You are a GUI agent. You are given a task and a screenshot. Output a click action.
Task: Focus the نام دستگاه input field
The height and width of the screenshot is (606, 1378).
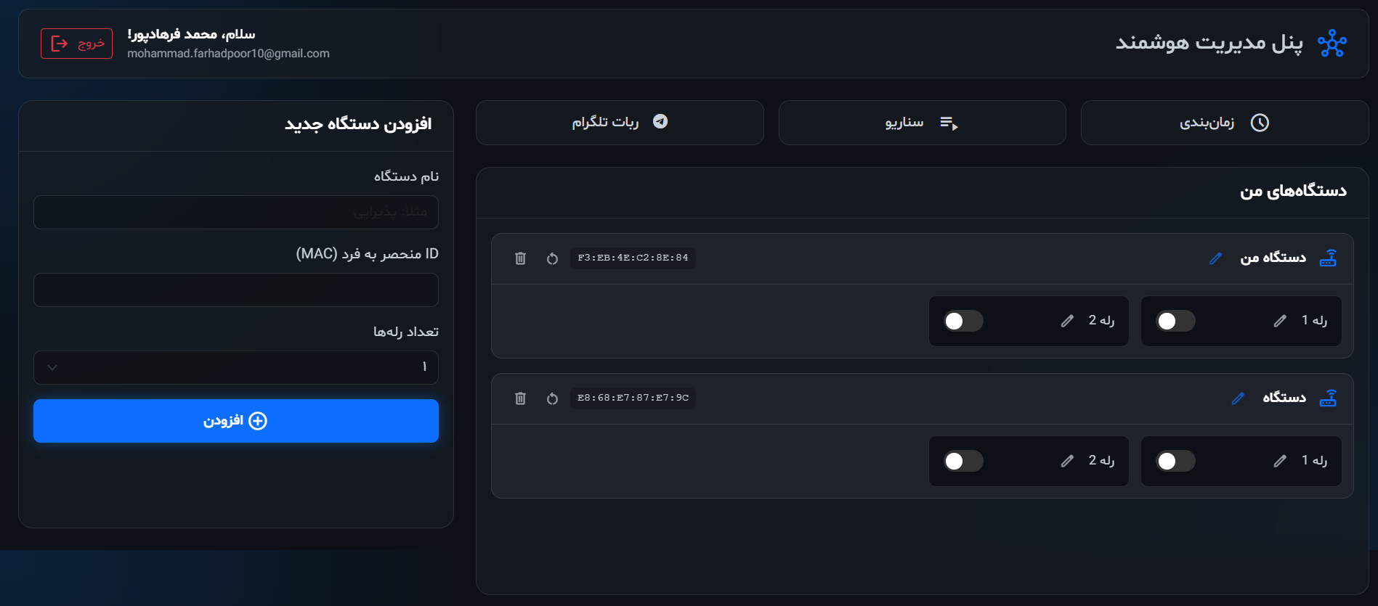tap(236, 212)
